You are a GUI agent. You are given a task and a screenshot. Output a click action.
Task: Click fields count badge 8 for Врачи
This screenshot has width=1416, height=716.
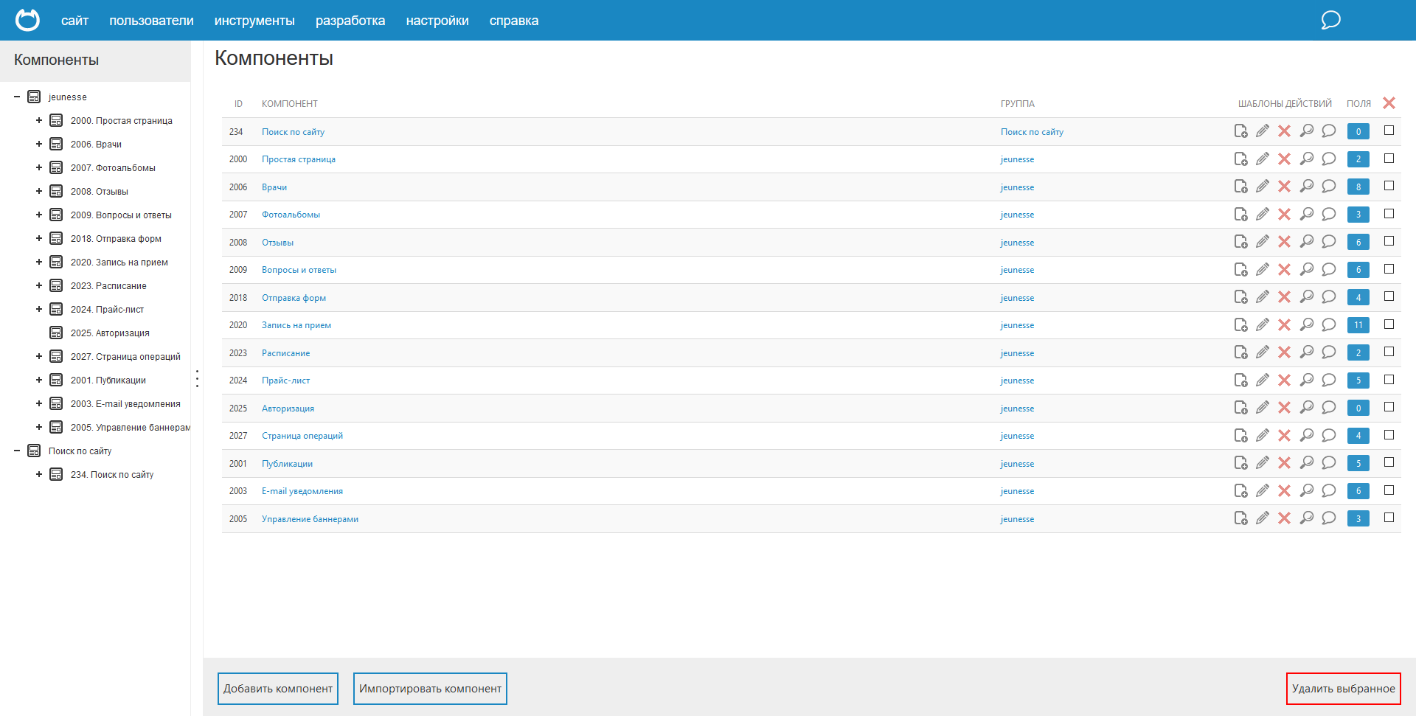tap(1358, 187)
